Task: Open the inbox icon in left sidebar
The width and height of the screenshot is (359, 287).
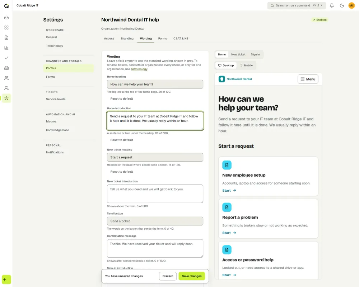Action: click(6, 18)
